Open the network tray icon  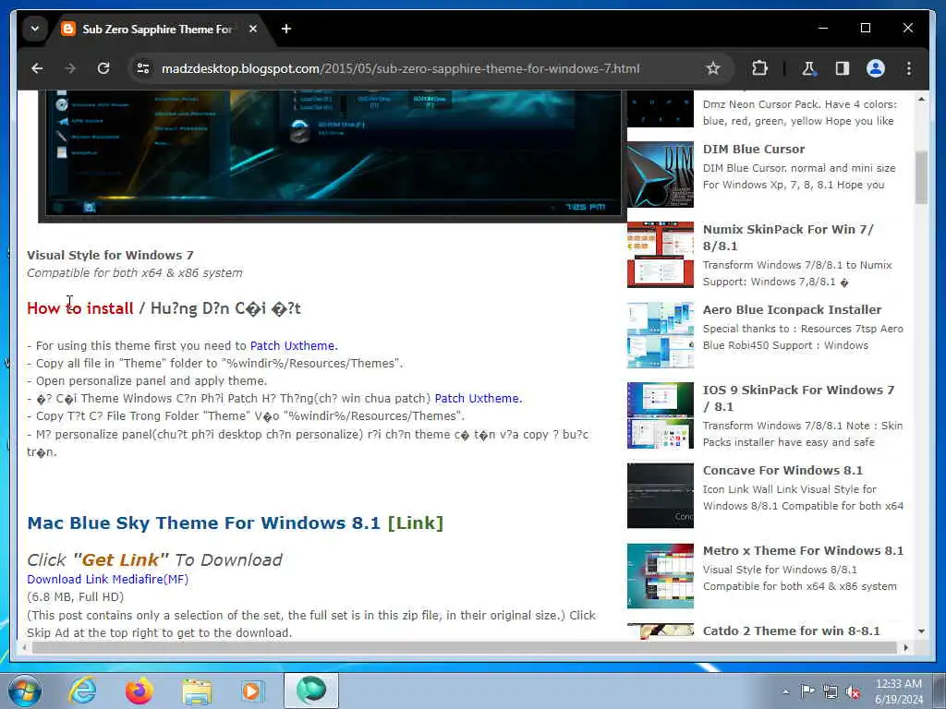click(x=831, y=692)
